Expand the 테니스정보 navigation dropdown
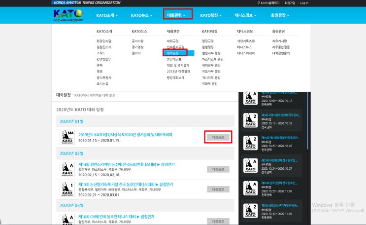The height and width of the screenshot is (225, 366). [245, 15]
